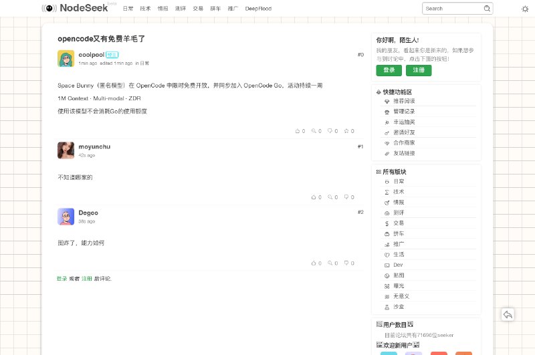Open the 日常 board in the sidebar
This screenshot has width=535, height=355.
pos(399,181)
